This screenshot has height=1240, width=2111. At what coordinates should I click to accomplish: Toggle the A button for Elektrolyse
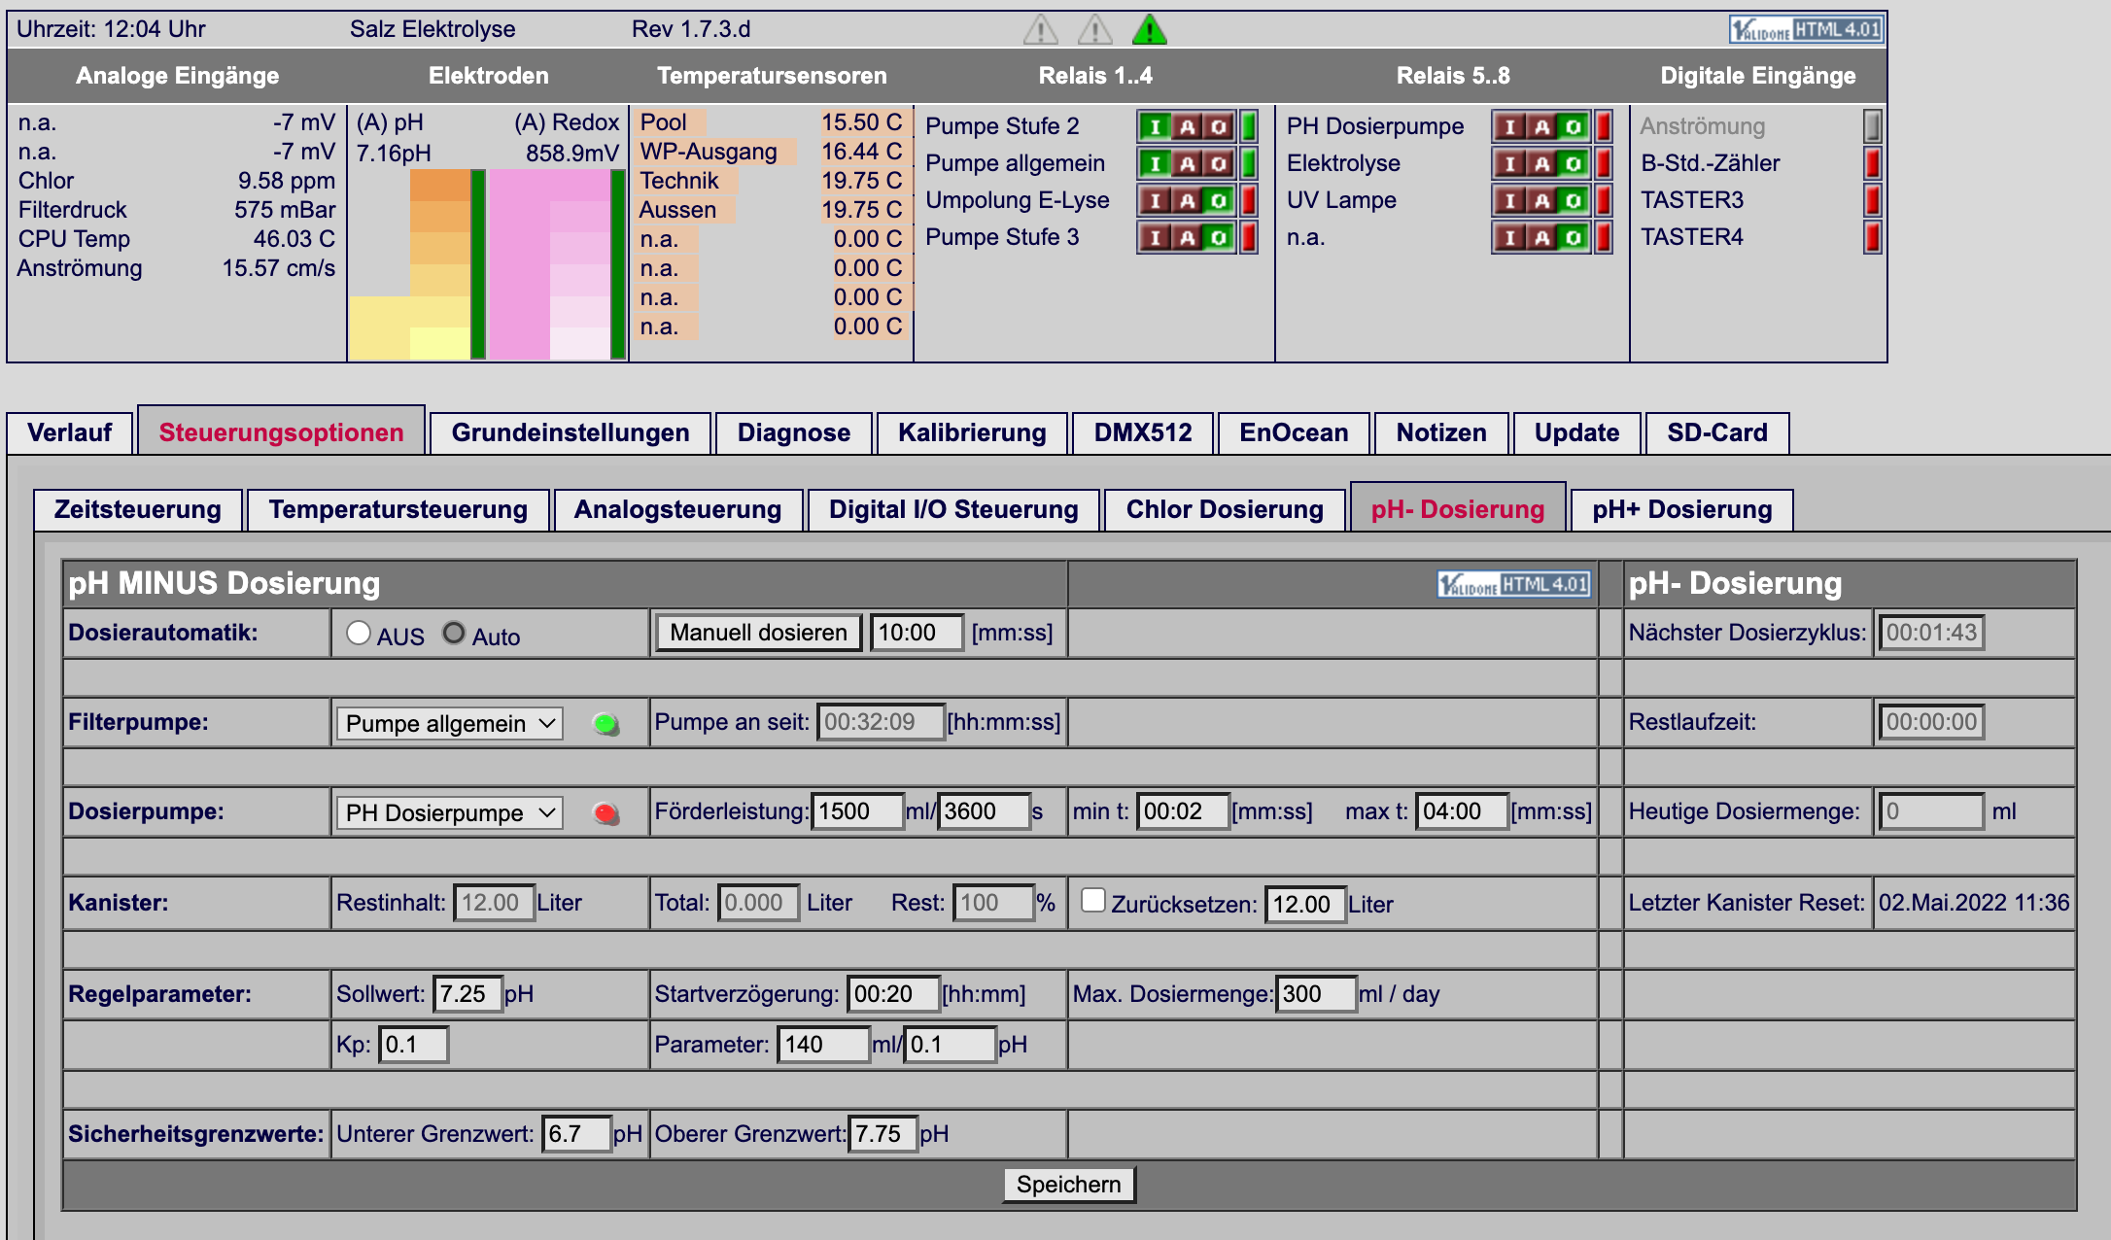tap(1541, 163)
